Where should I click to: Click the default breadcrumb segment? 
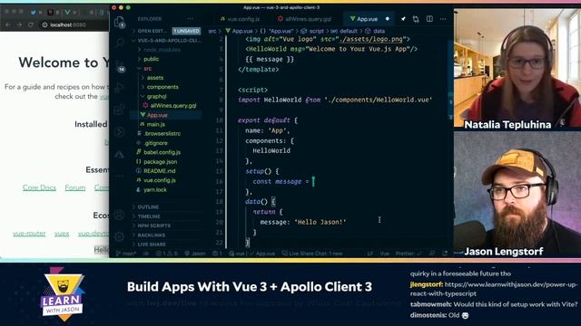[344, 31]
